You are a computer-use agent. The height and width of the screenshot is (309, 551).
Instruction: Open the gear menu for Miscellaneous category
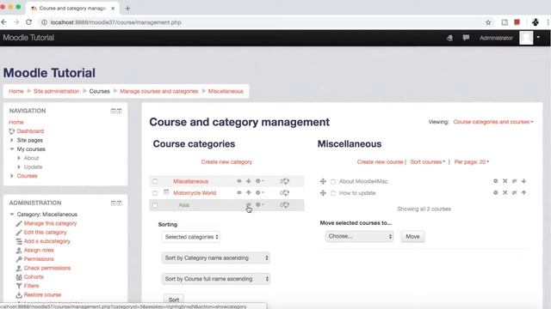260,181
